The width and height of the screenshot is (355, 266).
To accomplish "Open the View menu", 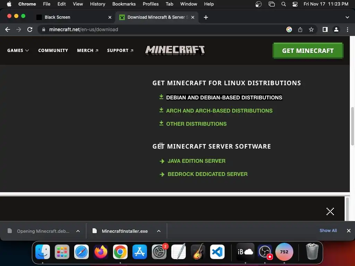I will point(78,4).
